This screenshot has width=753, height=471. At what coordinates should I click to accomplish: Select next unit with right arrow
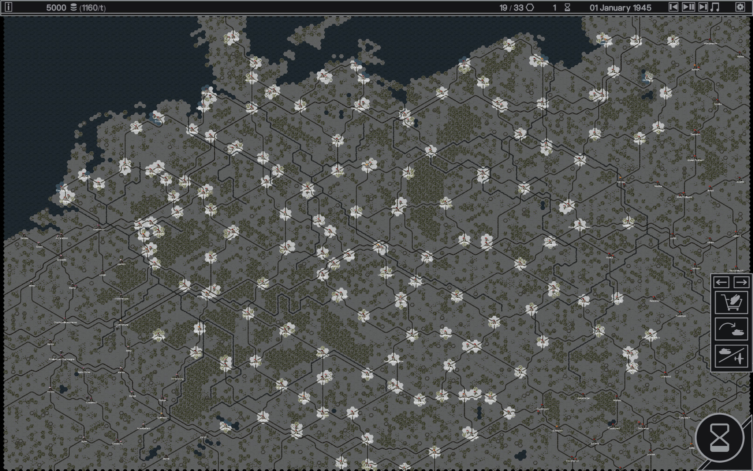pyautogui.click(x=741, y=282)
